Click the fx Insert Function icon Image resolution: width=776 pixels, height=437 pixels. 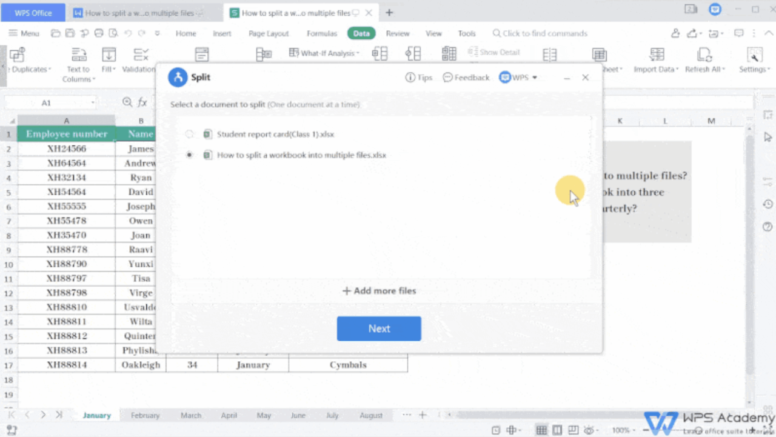(x=142, y=102)
